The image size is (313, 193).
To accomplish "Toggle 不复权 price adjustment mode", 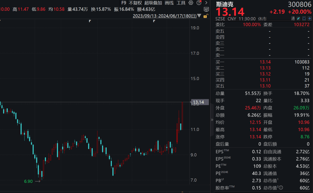I will 135,3.
